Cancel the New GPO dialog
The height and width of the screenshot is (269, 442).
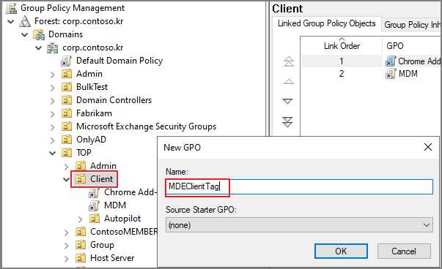(x=404, y=251)
